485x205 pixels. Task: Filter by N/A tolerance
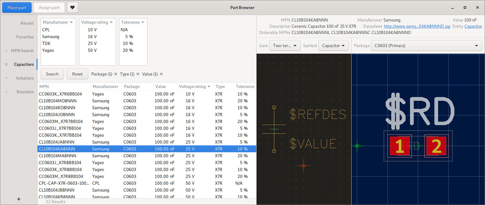133,30
